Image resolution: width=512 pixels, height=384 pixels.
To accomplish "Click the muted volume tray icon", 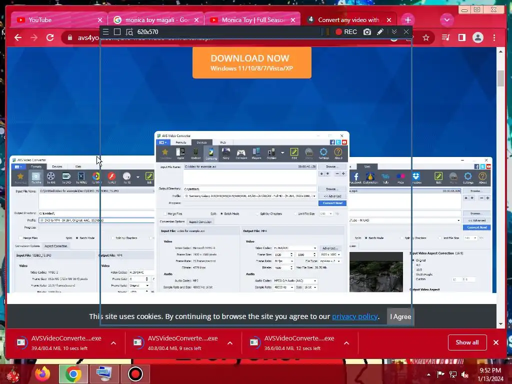I will [x=465, y=374].
